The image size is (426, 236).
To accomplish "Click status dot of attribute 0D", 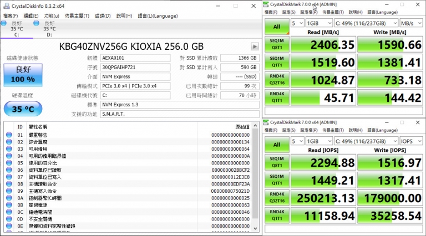I will pyautogui.click(x=9, y=219).
